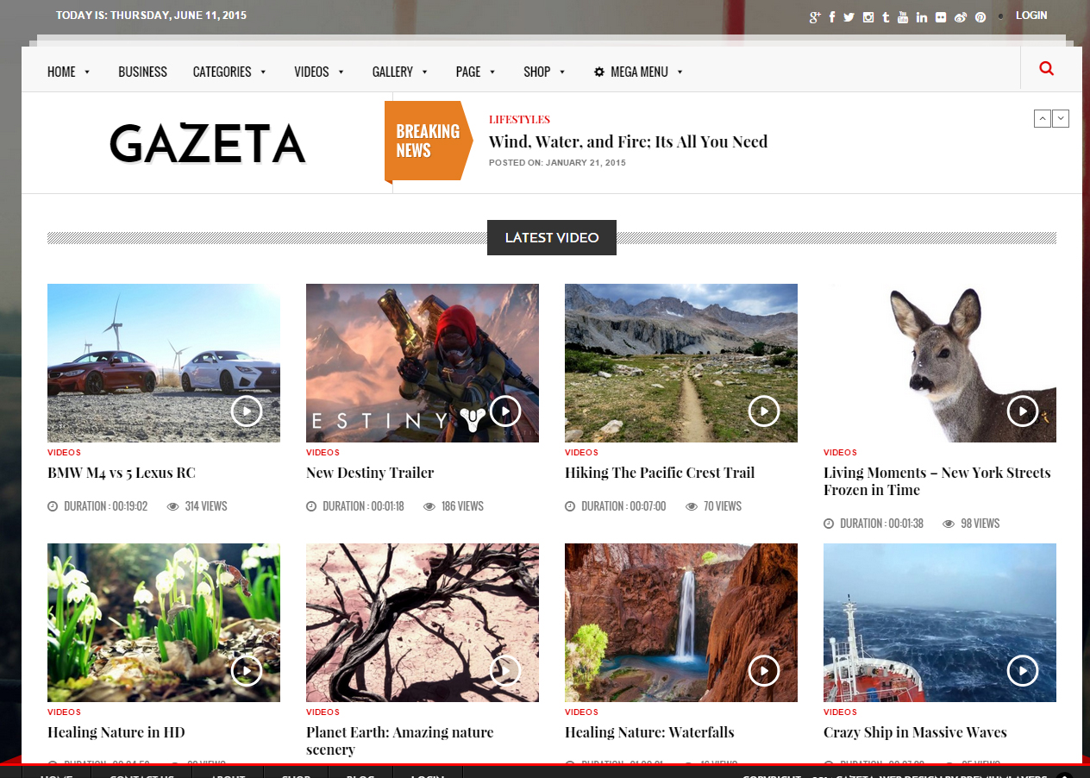Select the BUSINESS menu item
This screenshot has width=1090, height=778.
point(143,72)
